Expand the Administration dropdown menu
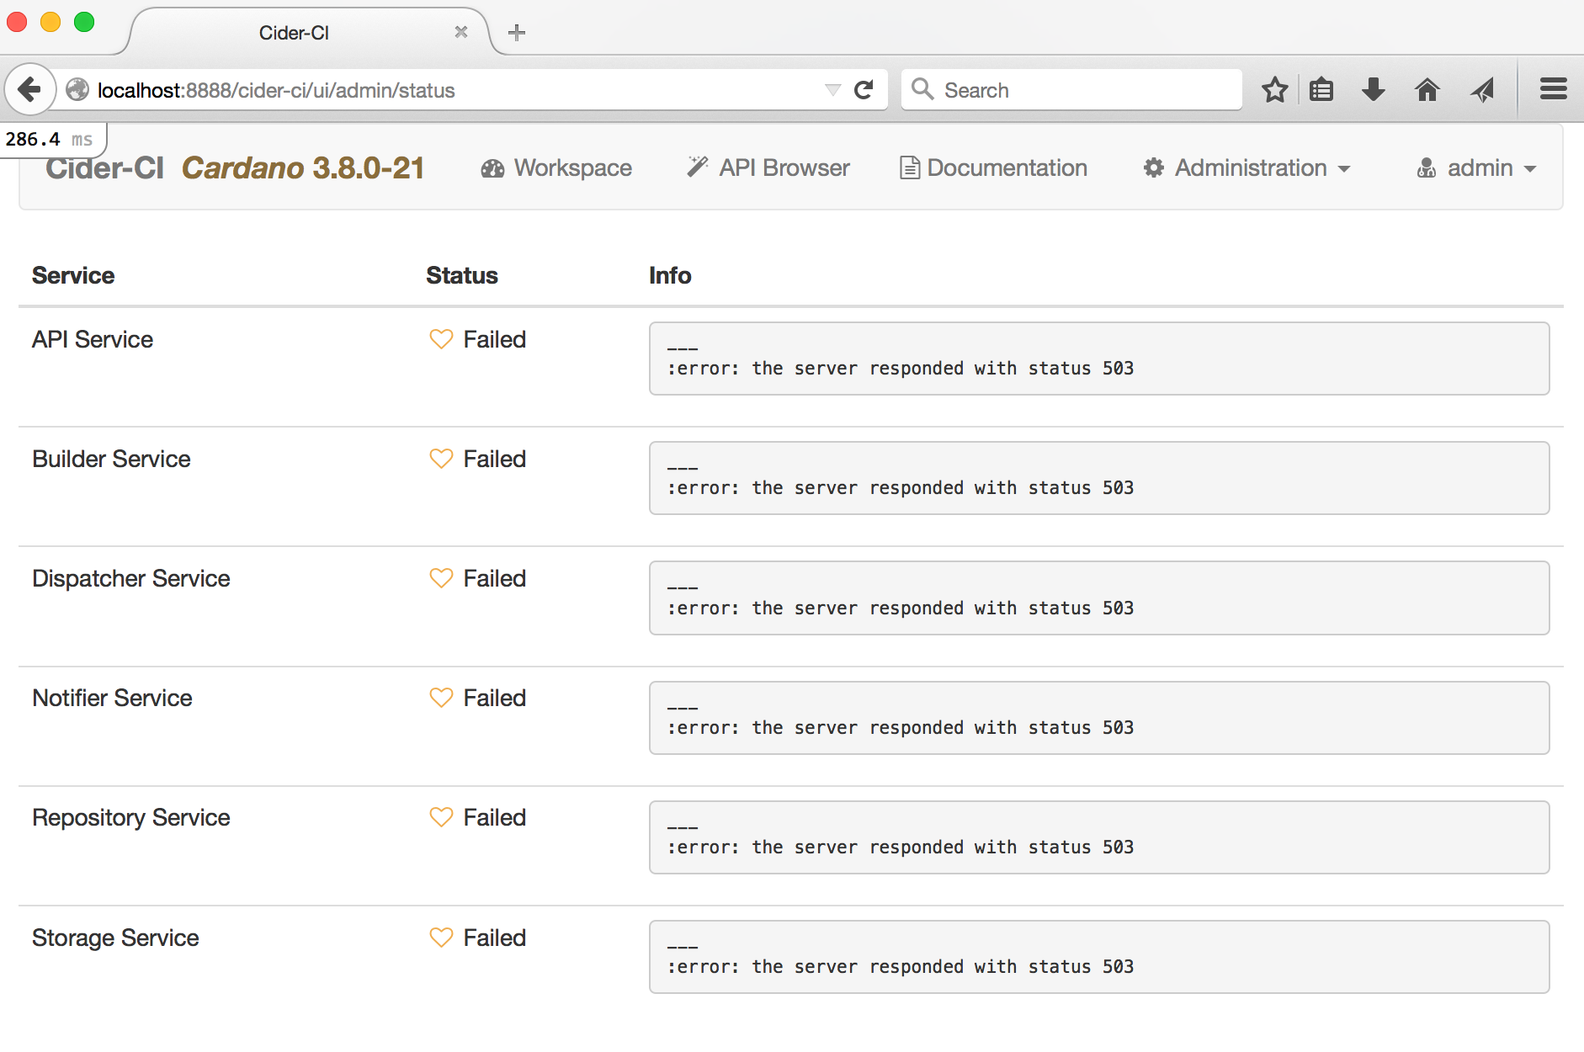1584x1052 pixels. click(1246, 167)
